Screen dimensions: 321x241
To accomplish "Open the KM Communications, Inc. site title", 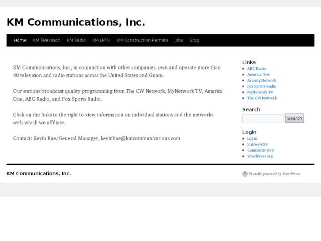I will [76, 22].
